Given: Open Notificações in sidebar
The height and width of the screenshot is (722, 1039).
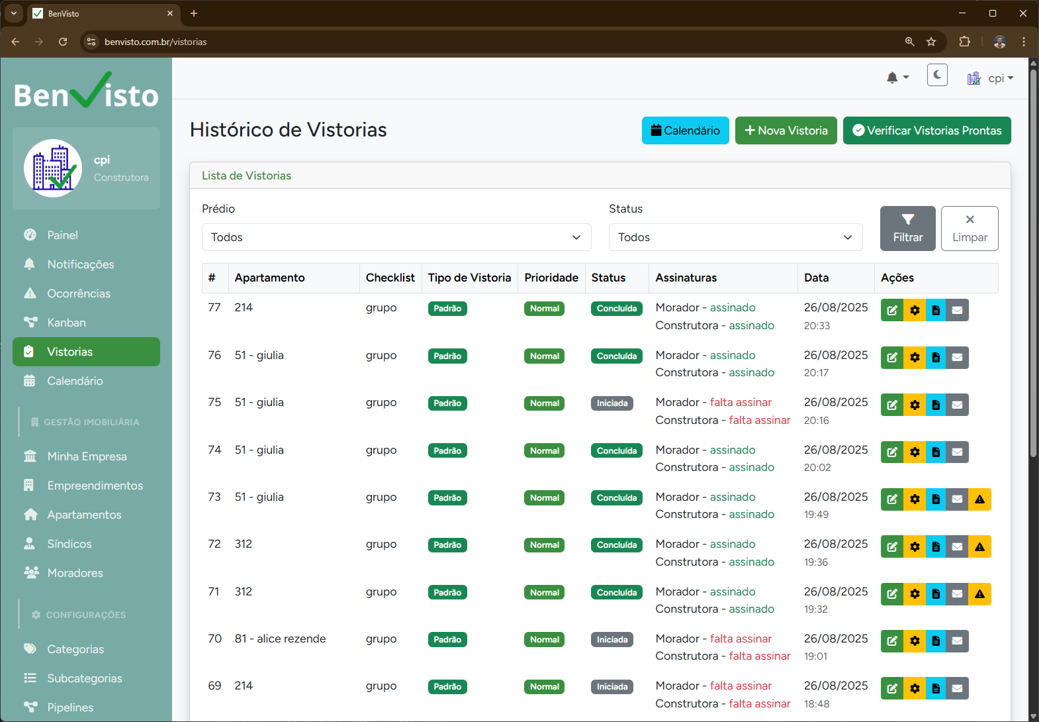Looking at the screenshot, I should click(x=86, y=264).
